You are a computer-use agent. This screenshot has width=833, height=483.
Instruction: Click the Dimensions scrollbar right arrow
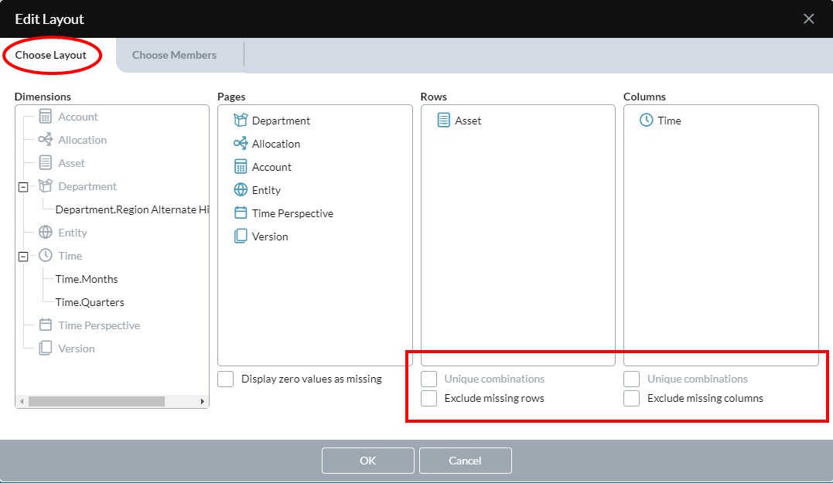pyautogui.click(x=203, y=401)
